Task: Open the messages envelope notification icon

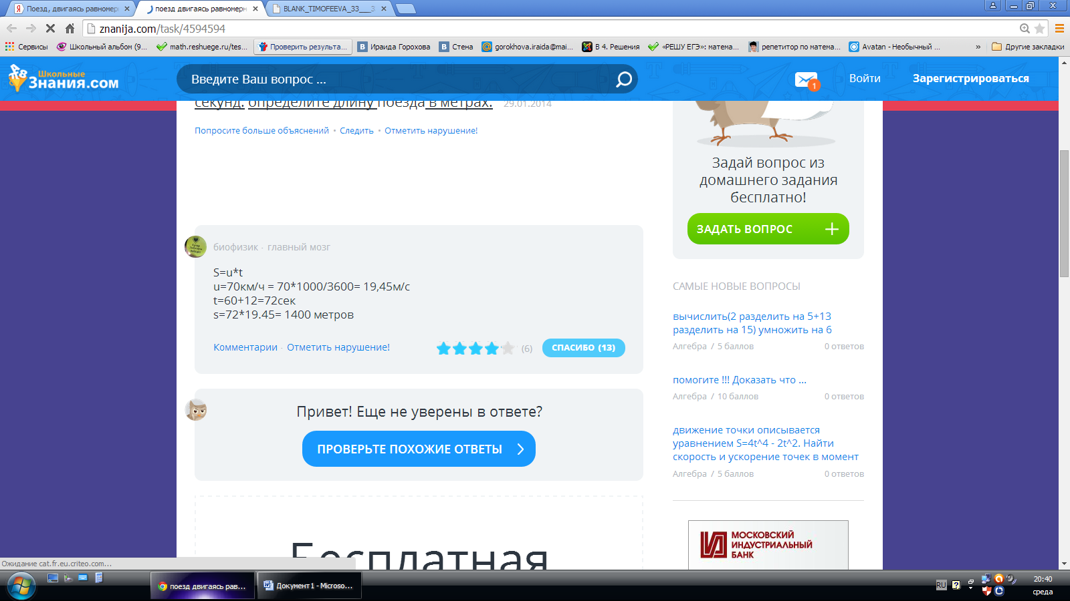Action: [807, 80]
